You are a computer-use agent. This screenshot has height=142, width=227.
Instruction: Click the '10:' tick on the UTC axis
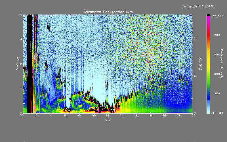94,116
